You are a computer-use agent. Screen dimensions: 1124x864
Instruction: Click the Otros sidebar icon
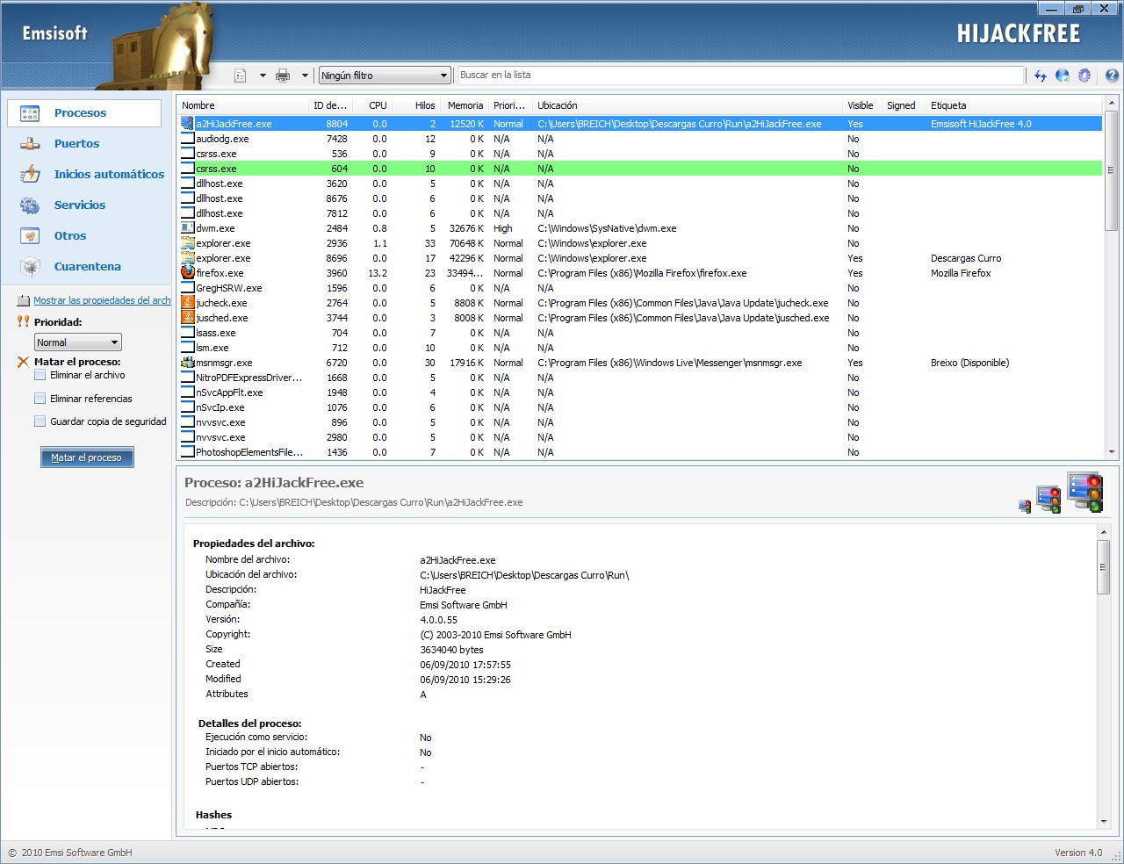point(30,236)
